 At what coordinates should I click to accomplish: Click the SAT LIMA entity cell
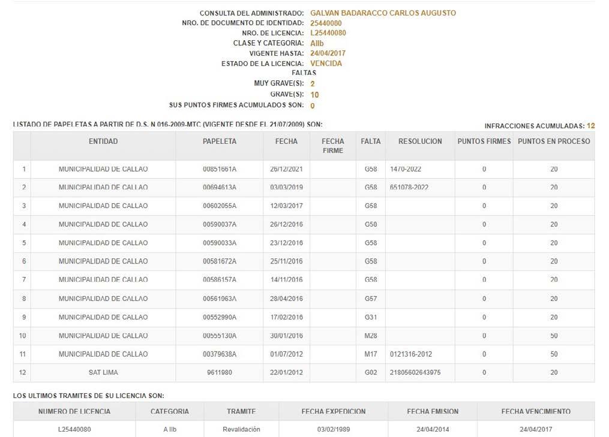(103, 372)
